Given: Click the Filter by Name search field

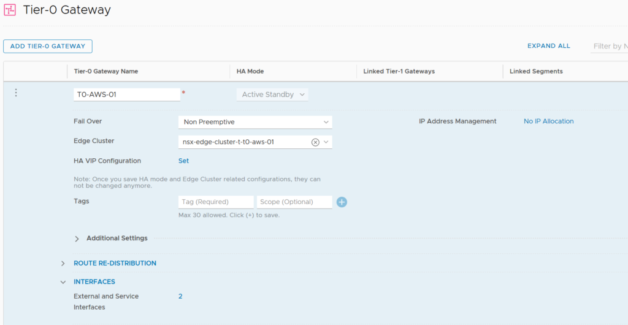Looking at the screenshot, I should 609,47.
